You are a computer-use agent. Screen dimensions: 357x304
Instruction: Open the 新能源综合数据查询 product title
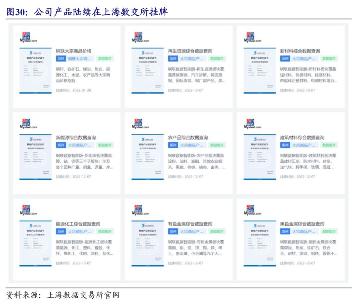[76, 137]
